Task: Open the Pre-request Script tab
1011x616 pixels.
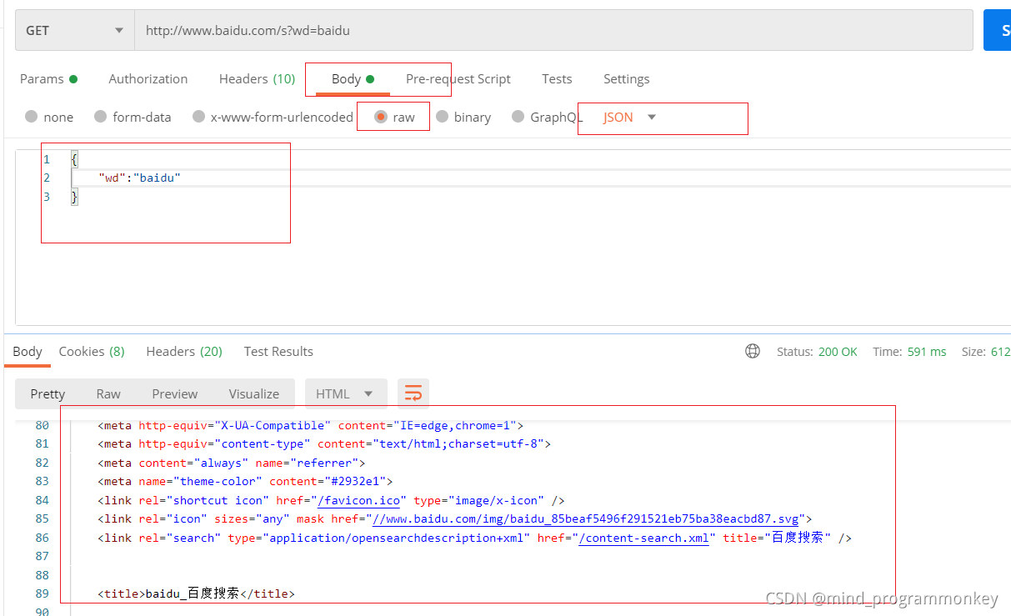Action: (x=458, y=79)
